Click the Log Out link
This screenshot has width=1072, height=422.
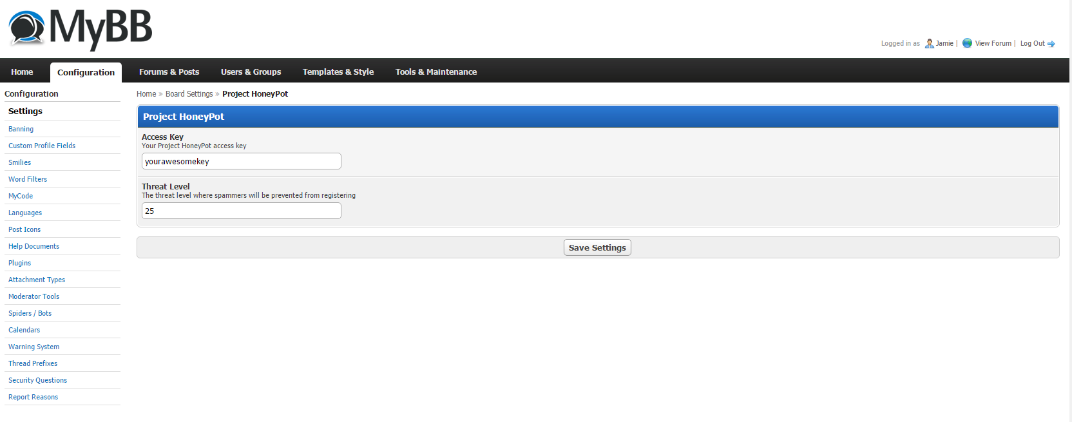[x=1032, y=43]
